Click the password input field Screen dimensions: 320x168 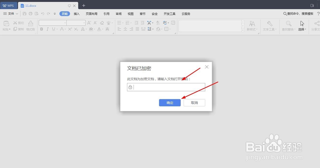[166, 87]
